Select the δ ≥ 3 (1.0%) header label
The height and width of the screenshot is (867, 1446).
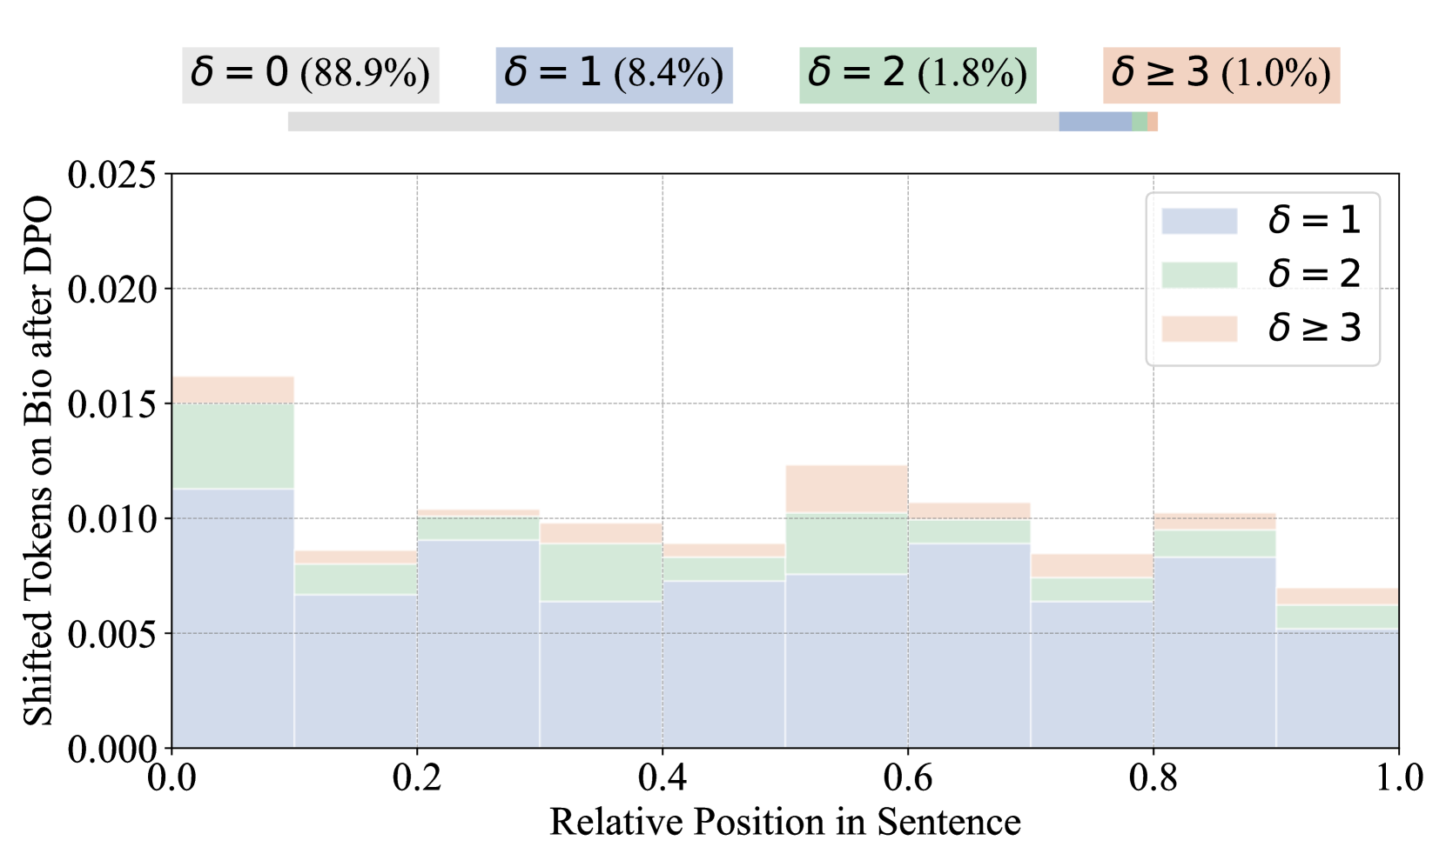tap(1221, 75)
